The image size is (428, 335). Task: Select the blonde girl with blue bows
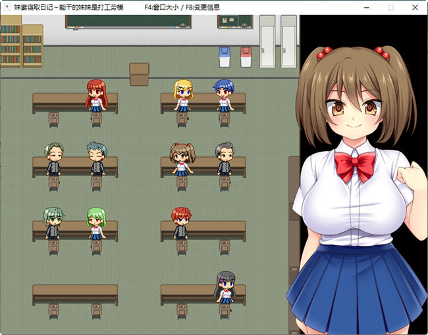pyautogui.click(x=182, y=96)
